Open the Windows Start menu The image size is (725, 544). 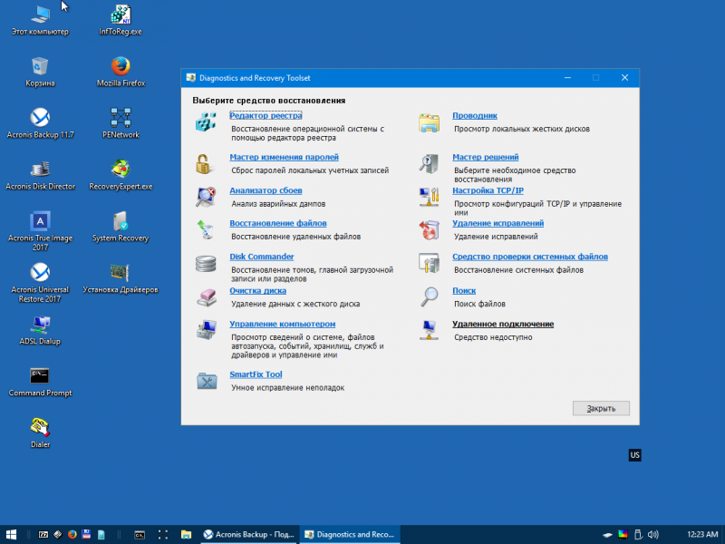11,535
